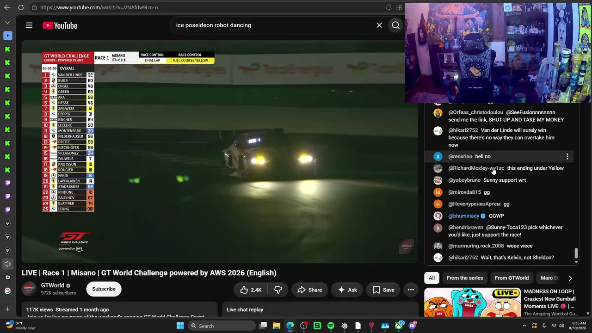Open the volume control in system tray
592x333 pixels.
coord(561,326)
